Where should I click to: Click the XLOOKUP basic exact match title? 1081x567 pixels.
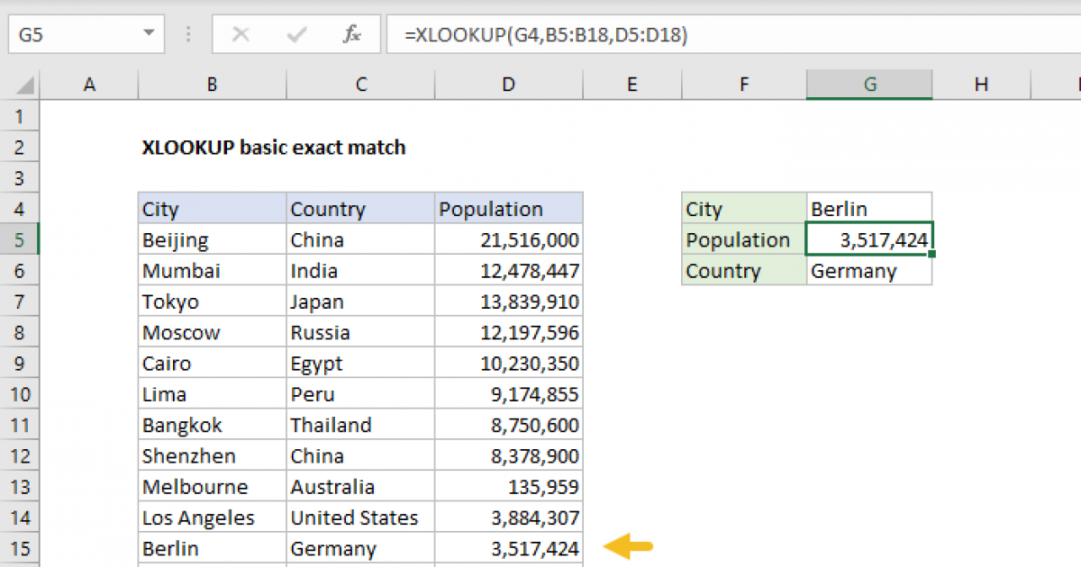pos(274,148)
